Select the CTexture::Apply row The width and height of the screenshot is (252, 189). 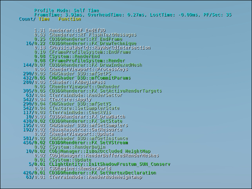coord(57,100)
